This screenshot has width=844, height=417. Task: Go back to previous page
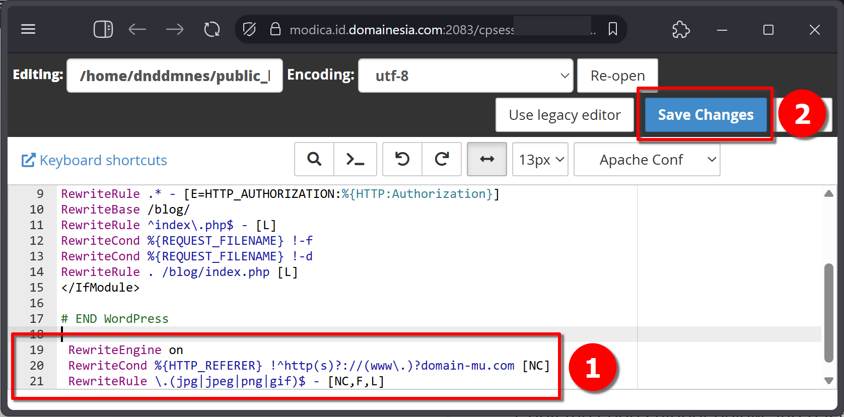(137, 29)
